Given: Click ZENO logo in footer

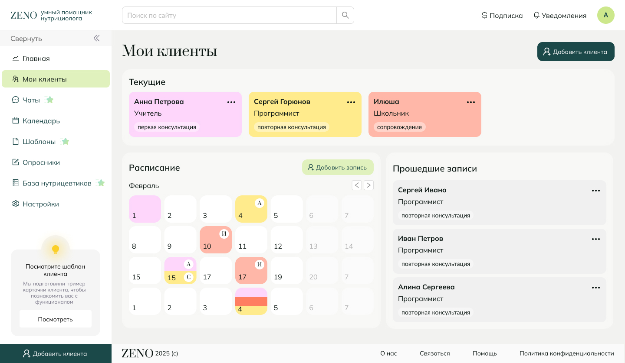Looking at the screenshot, I should 138,353.
